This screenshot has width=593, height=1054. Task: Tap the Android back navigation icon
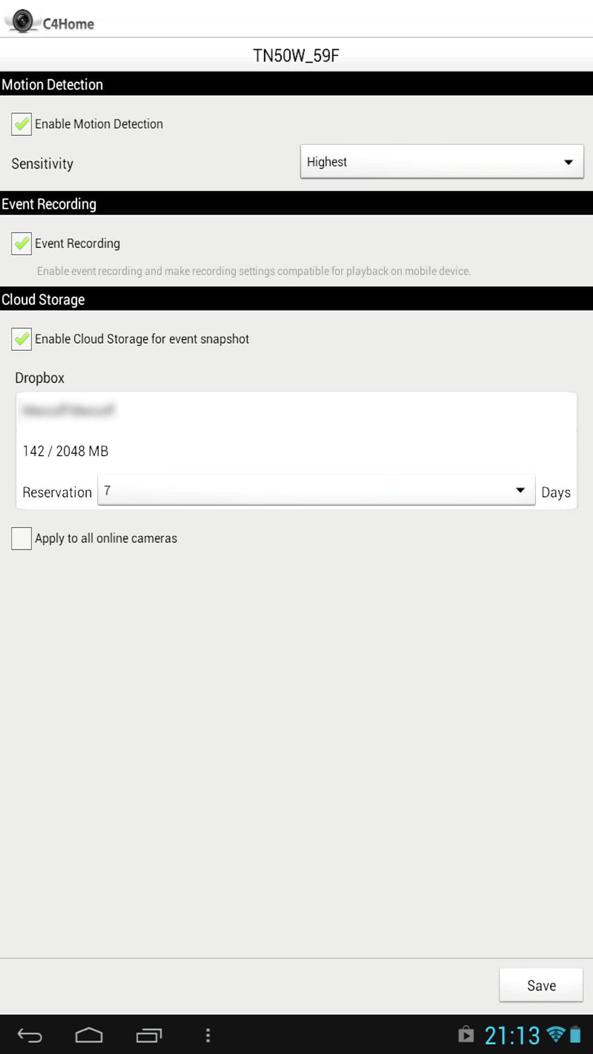point(30,1035)
